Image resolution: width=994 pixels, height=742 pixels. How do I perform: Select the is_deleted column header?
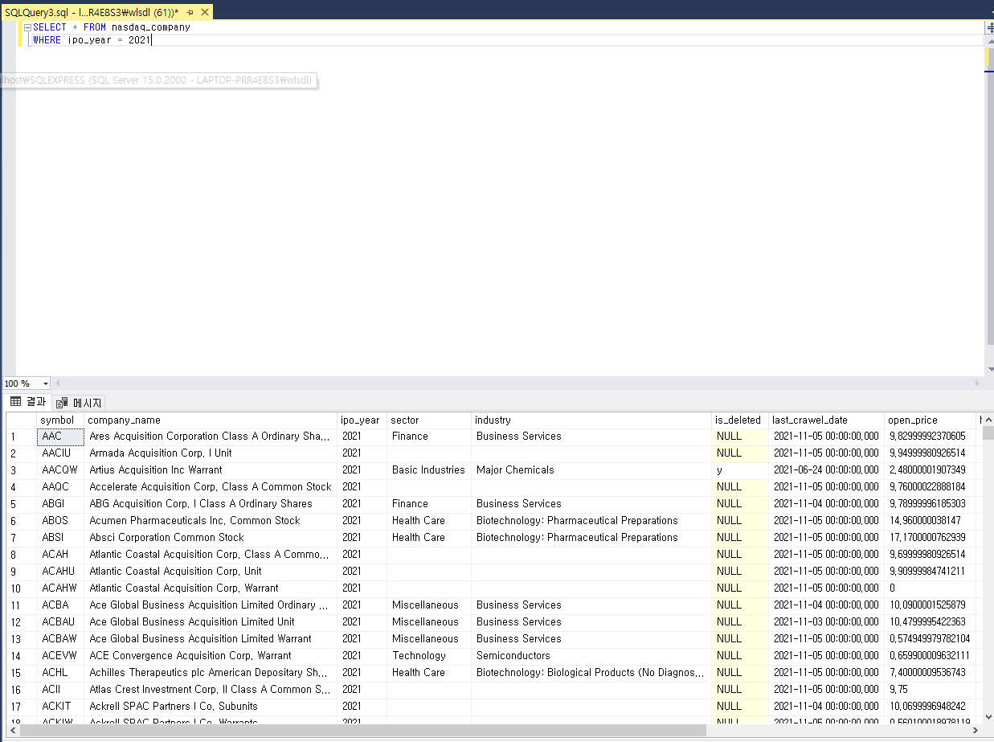point(740,420)
